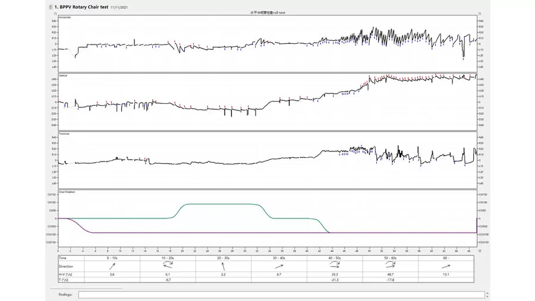
Task: Click inside the findings text field
Action: click(279, 294)
